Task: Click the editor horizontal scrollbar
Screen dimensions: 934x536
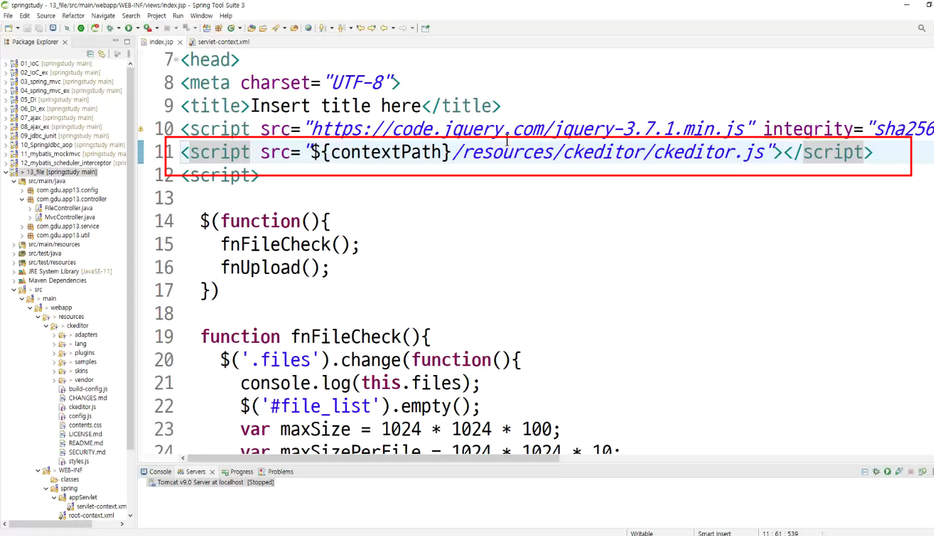Action: pyautogui.click(x=373, y=458)
